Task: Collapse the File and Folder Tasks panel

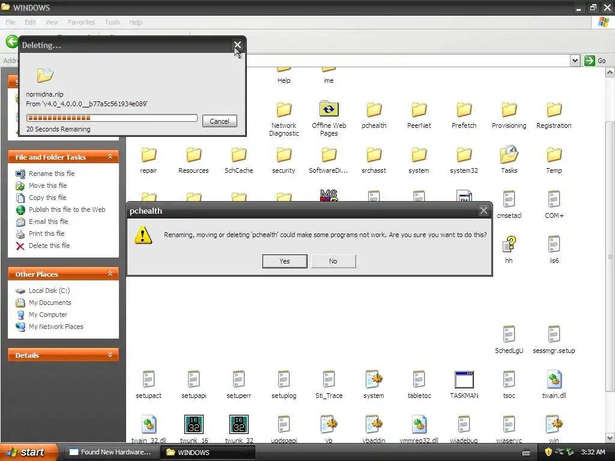Action: coord(111,157)
